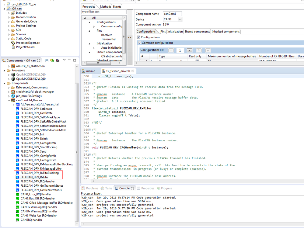
Task: Click the properties tree horizontal scrollbar
Action: pos(99,63)
